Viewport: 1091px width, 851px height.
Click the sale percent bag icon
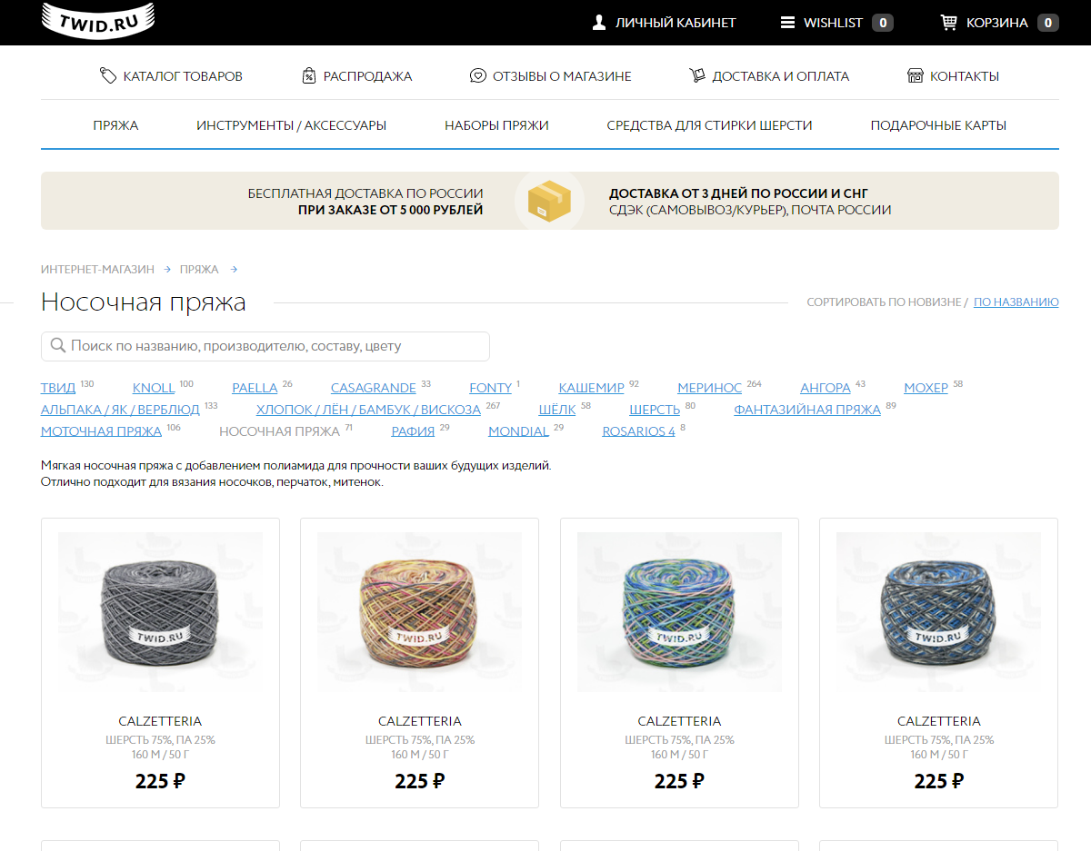[x=309, y=75]
